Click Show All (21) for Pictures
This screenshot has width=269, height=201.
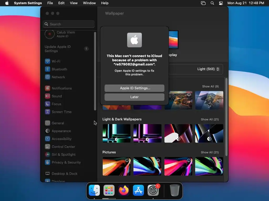coord(210,152)
